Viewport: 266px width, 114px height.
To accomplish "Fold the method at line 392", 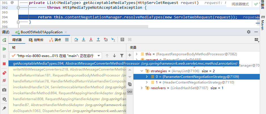I will 18,8.
